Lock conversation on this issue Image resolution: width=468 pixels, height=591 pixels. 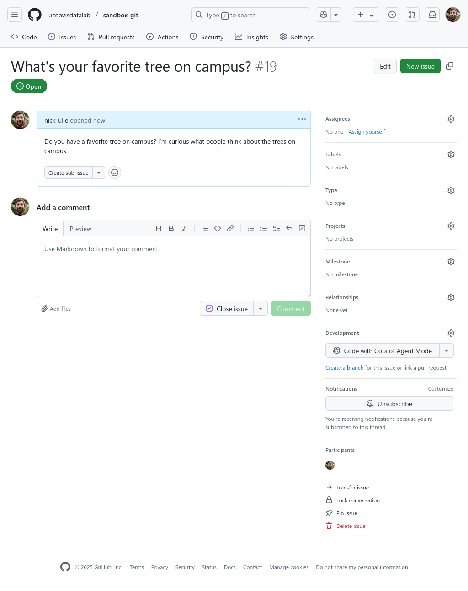(357, 500)
